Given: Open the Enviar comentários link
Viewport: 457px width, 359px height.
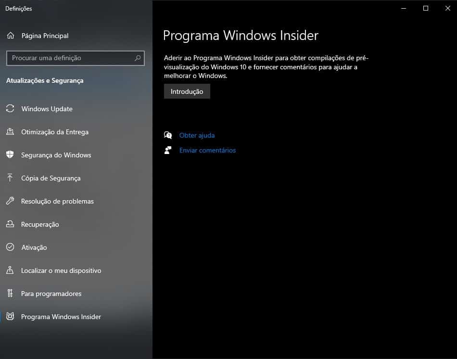Looking at the screenshot, I should (x=207, y=150).
